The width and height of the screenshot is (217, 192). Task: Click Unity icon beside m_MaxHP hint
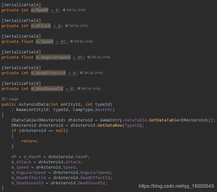point(64,10)
